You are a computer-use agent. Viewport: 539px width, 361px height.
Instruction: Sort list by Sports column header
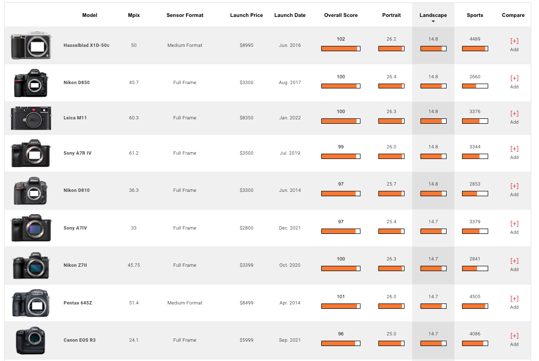475,15
